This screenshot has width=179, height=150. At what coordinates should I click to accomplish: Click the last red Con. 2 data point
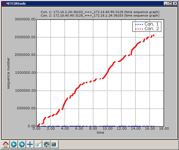coord(154,35)
